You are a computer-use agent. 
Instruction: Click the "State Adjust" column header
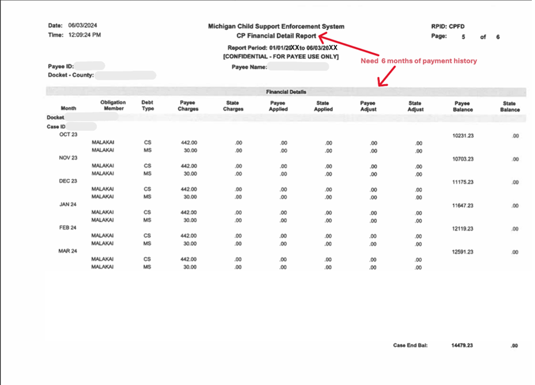415,106
